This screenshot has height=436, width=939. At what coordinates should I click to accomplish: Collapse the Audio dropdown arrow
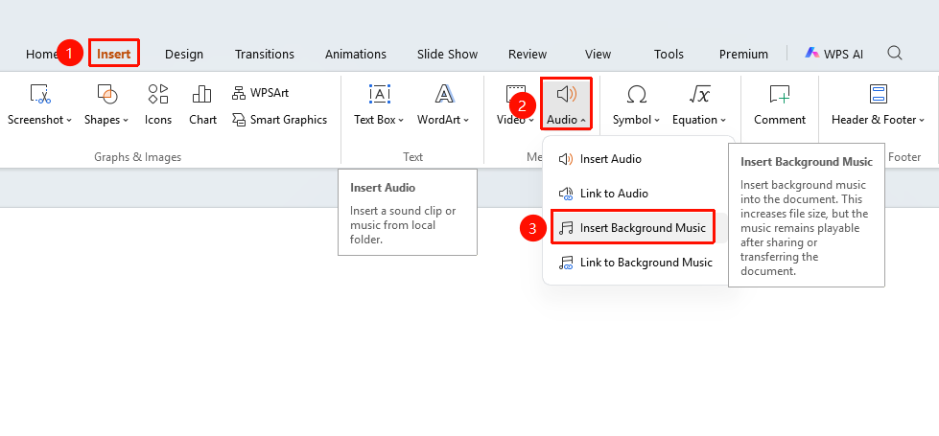click(x=583, y=120)
